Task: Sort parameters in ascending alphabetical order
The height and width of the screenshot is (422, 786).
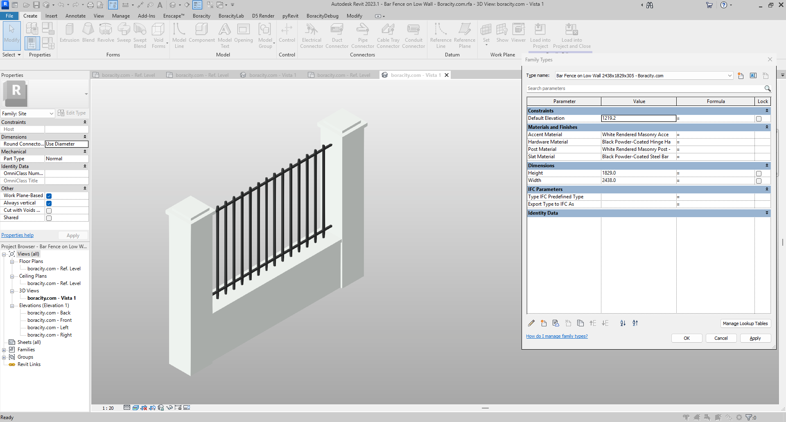Action: [623, 323]
